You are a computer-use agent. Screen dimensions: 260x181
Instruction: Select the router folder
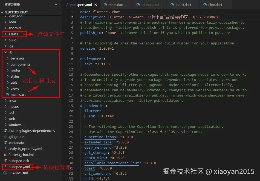(16, 70)
